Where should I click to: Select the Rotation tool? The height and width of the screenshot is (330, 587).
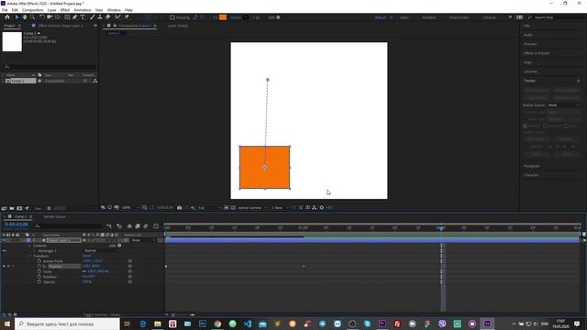(42, 17)
